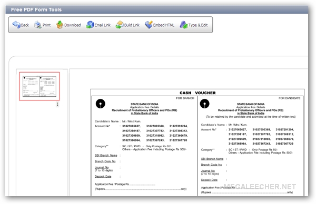Image resolution: width=316 pixels, height=204 pixels.
Task: Click the Free PDF Form Tools title
Action: [x=36, y=9]
